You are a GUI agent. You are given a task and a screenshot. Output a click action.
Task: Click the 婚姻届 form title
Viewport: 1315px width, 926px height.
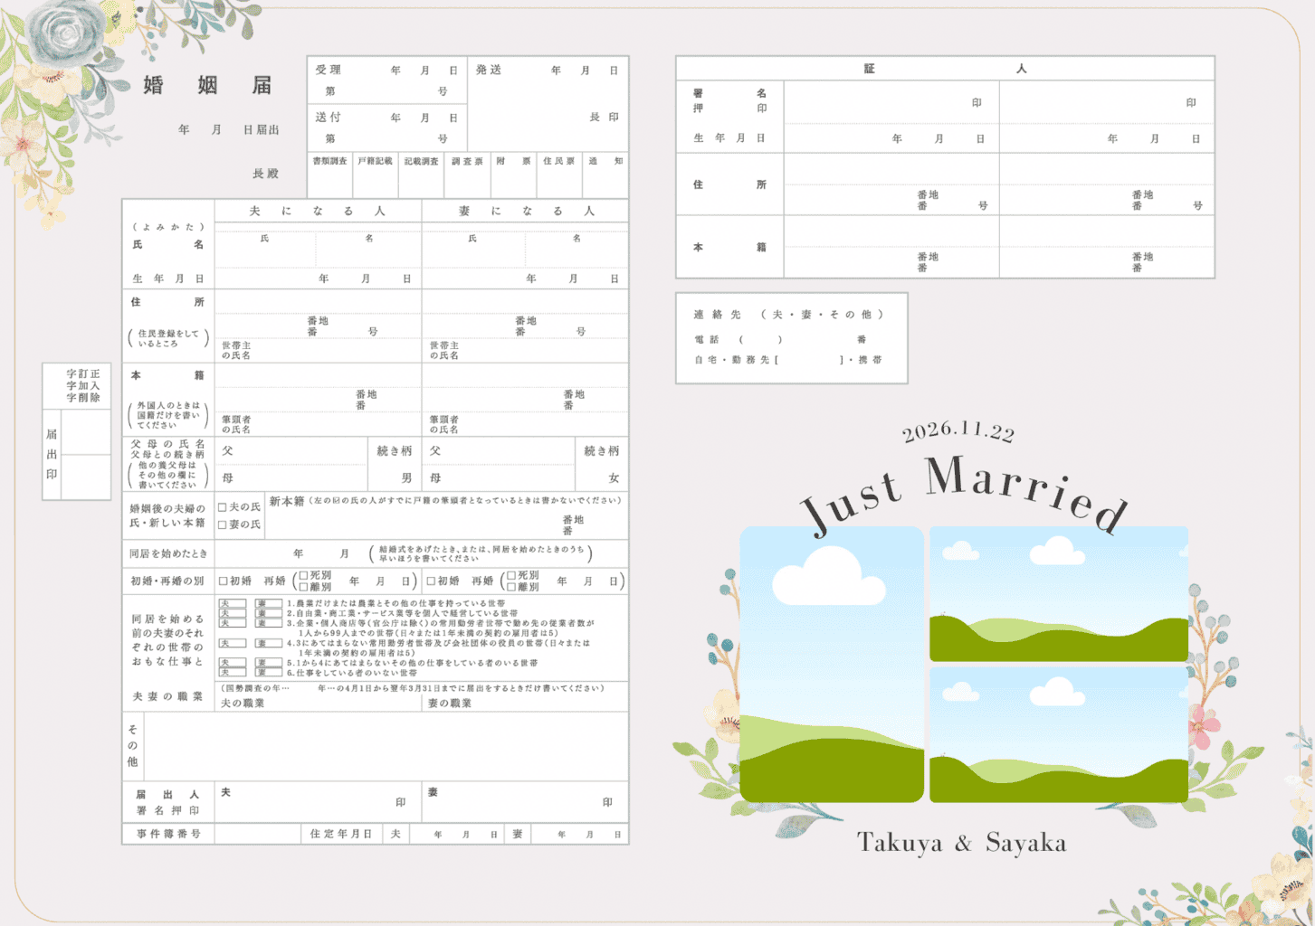pyautogui.click(x=207, y=85)
